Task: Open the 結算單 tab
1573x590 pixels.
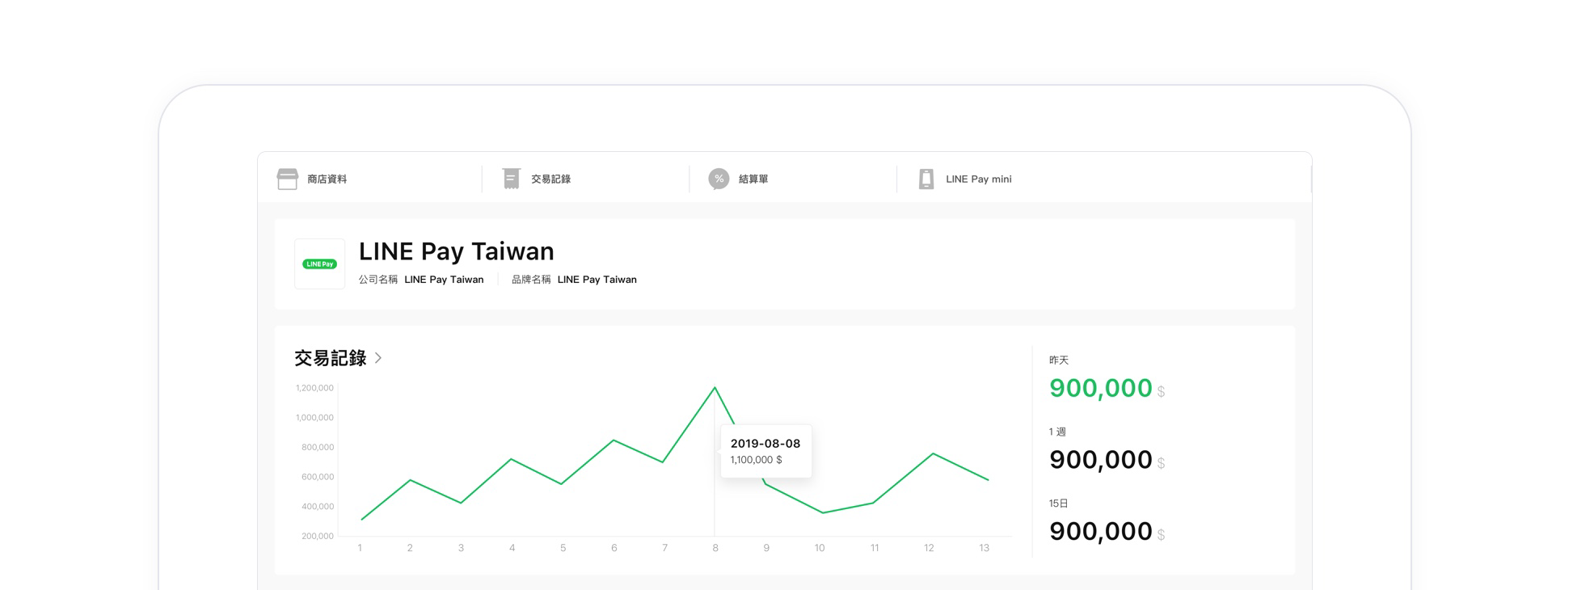Action: pos(753,179)
